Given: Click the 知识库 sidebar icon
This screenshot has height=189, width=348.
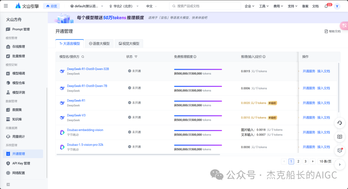Looking at the screenshot, I should (x=8, y=119).
